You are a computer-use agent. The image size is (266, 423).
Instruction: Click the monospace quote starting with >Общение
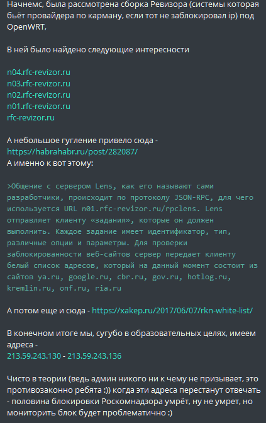132,237
